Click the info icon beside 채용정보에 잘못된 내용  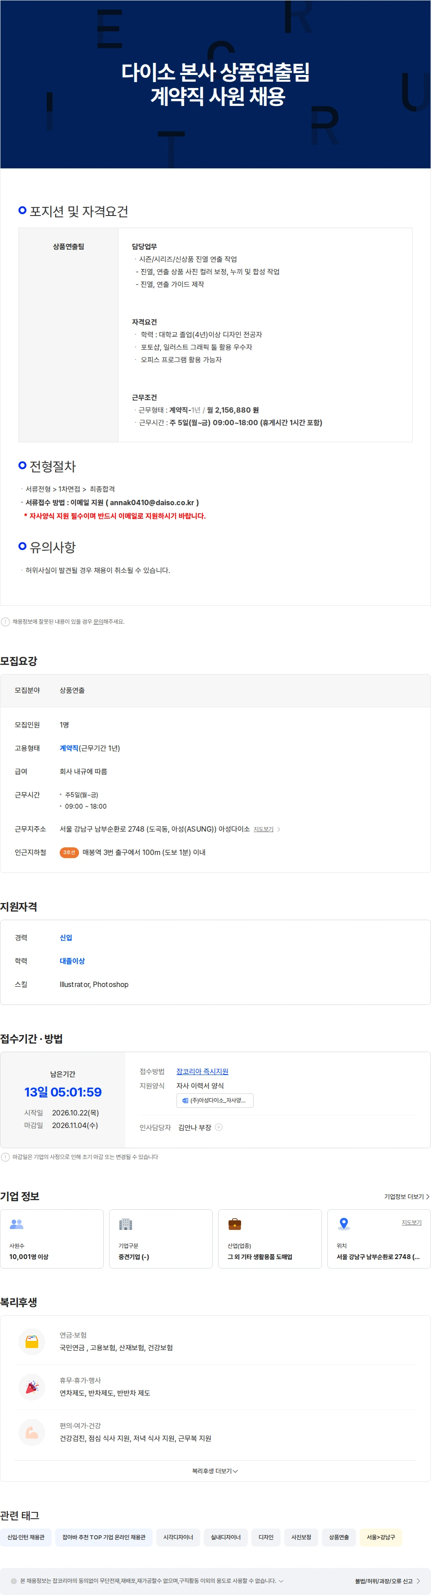pos(5,621)
